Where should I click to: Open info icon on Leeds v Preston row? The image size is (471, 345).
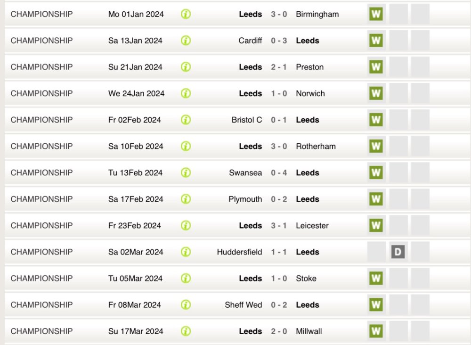(186, 67)
